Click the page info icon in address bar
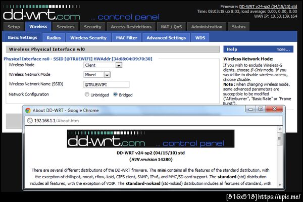 tap(30, 121)
